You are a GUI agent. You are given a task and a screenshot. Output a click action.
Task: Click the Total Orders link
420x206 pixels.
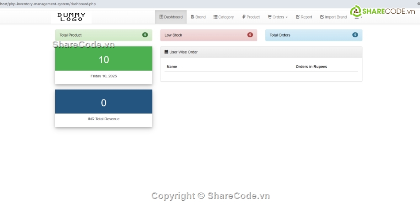point(280,35)
